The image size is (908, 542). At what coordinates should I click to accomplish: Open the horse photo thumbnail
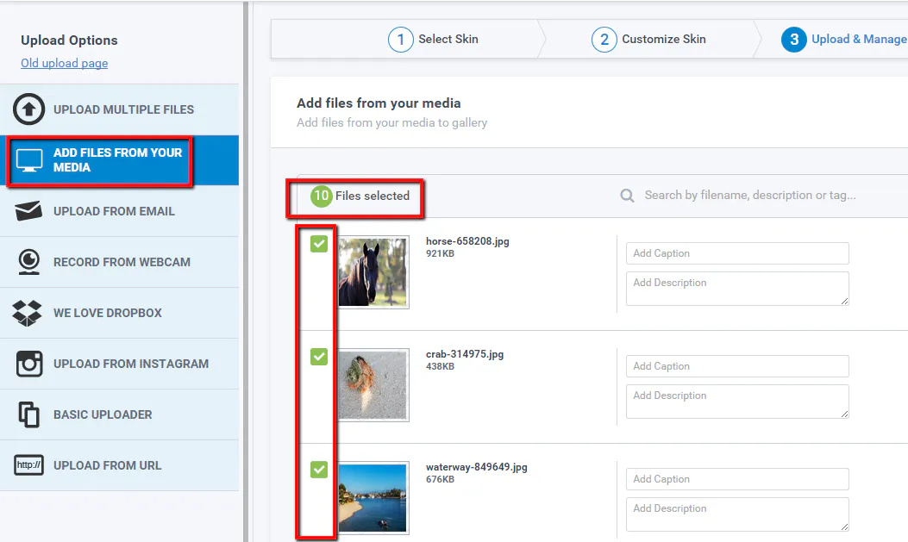373,272
